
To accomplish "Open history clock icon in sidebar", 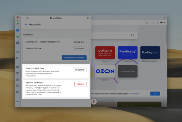I will tap(18, 86).
